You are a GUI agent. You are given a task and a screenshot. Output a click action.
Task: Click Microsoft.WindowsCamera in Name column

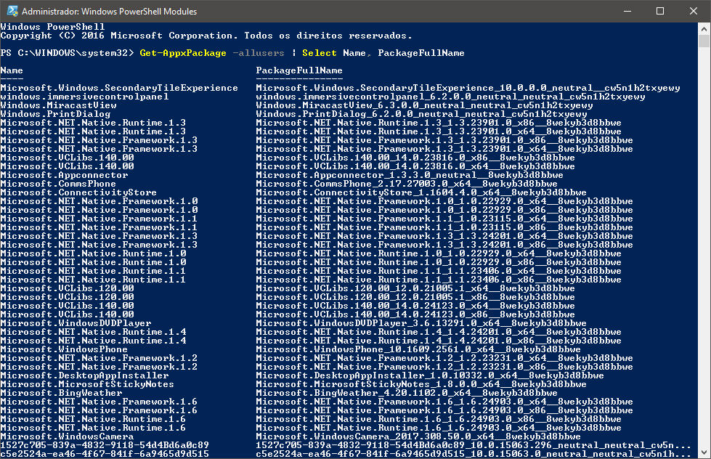pyautogui.click(x=67, y=436)
